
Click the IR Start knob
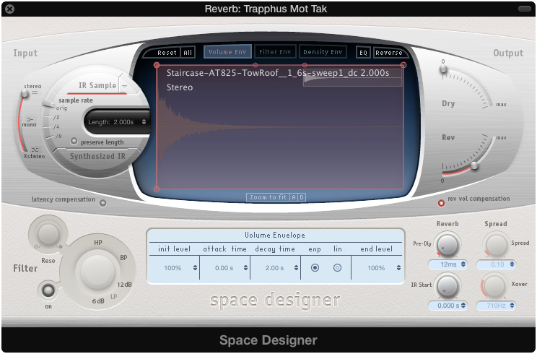pos(447,286)
